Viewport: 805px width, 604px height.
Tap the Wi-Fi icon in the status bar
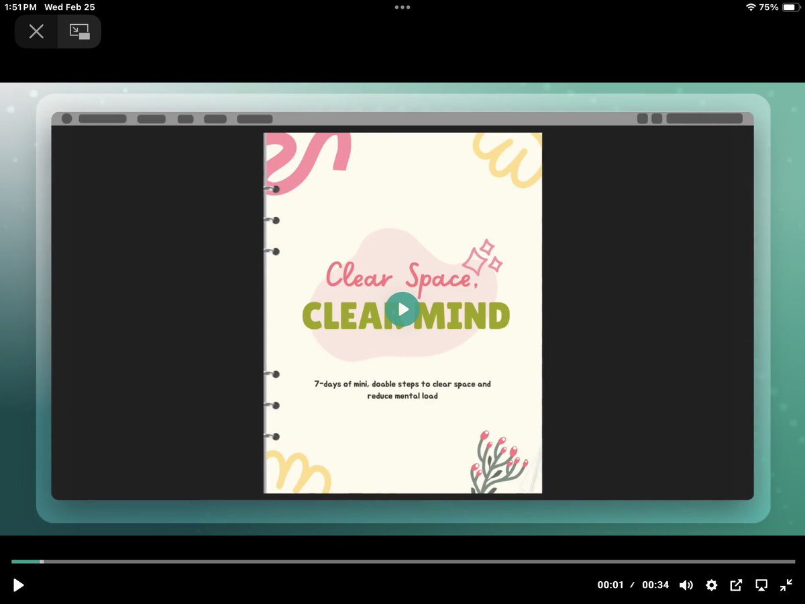pos(753,7)
